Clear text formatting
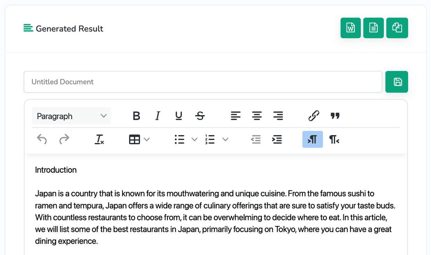Viewport: 431px width, 255px height. (x=99, y=139)
